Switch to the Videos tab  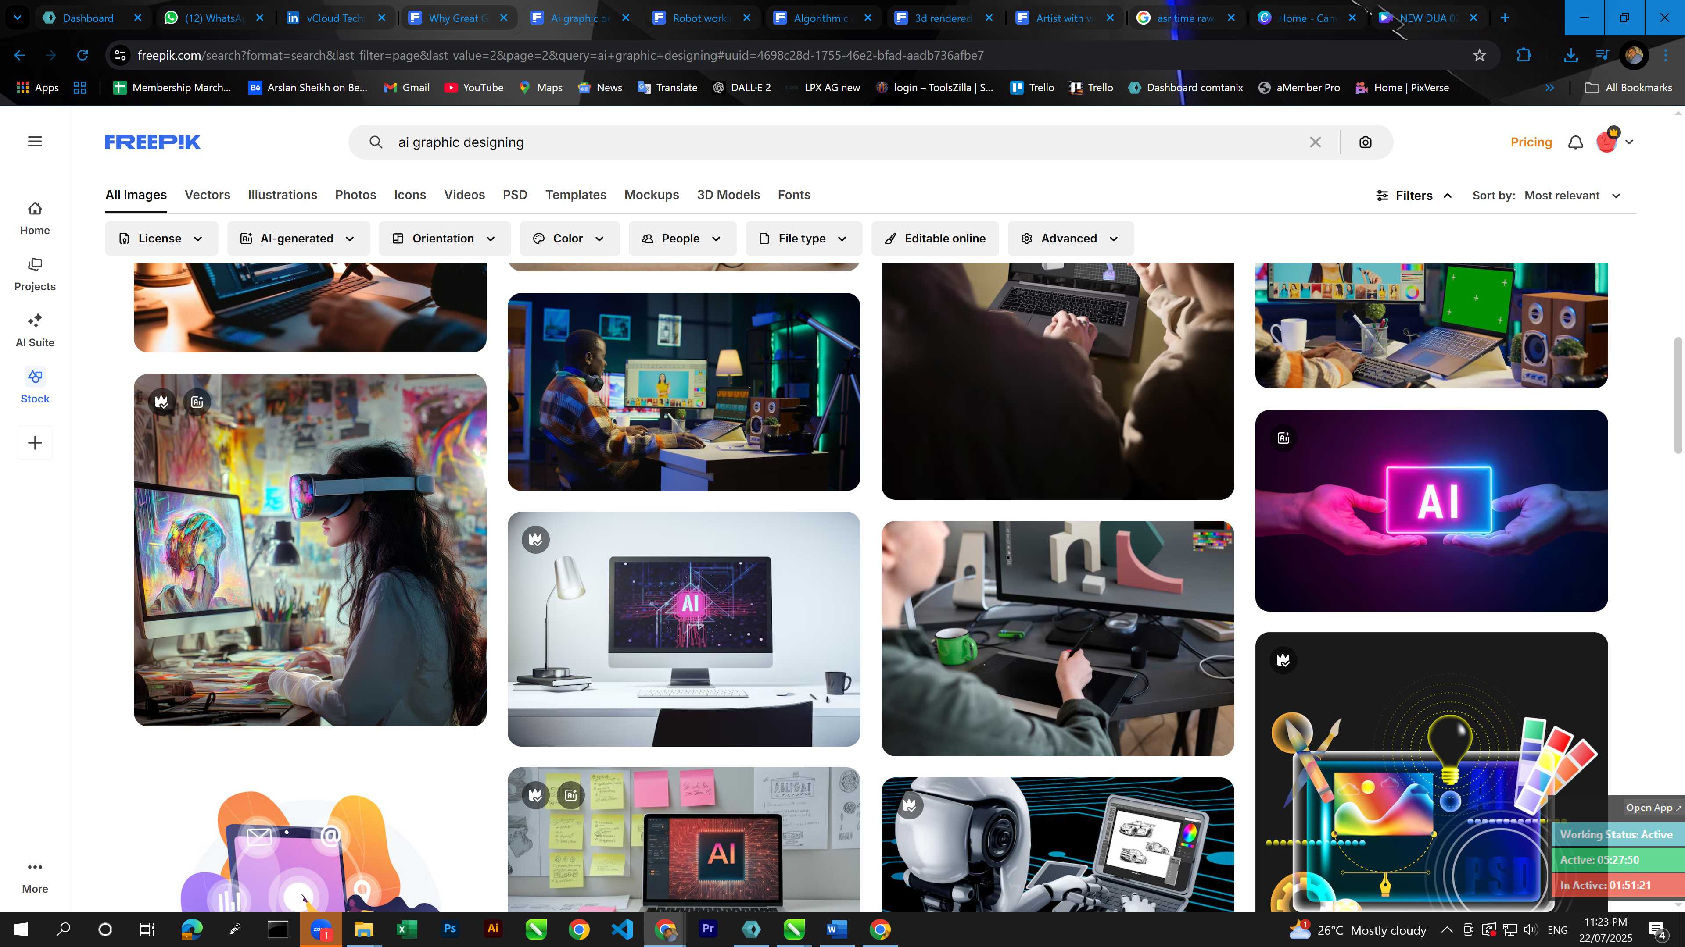[x=464, y=195]
